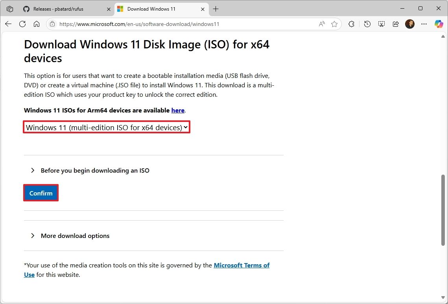Open the Copilot sidebar icon

coord(438,24)
